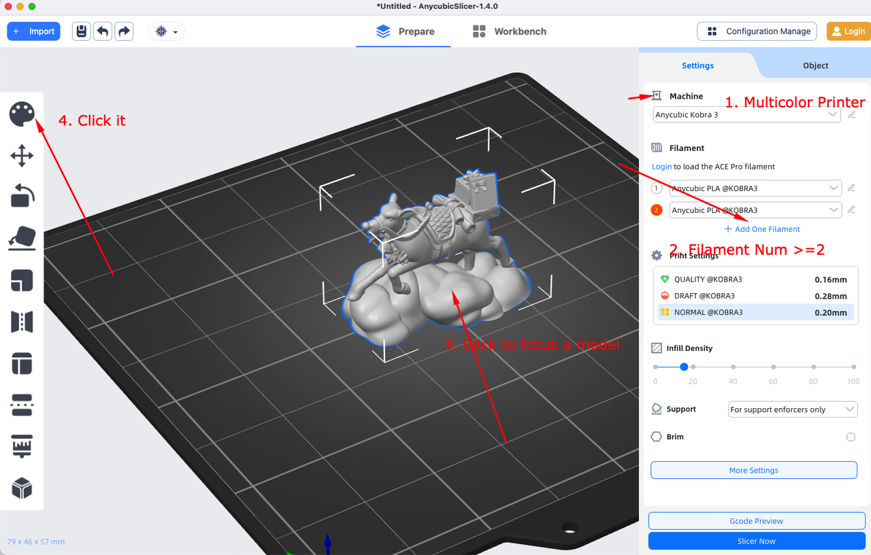Image resolution: width=871 pixels, height=555 pixels.
Task: Click the Save disk icon
Action: 82,31
